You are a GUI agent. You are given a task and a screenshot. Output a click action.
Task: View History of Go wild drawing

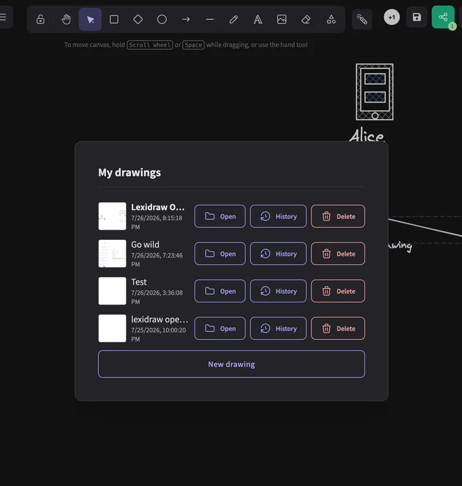click(278, 254)
